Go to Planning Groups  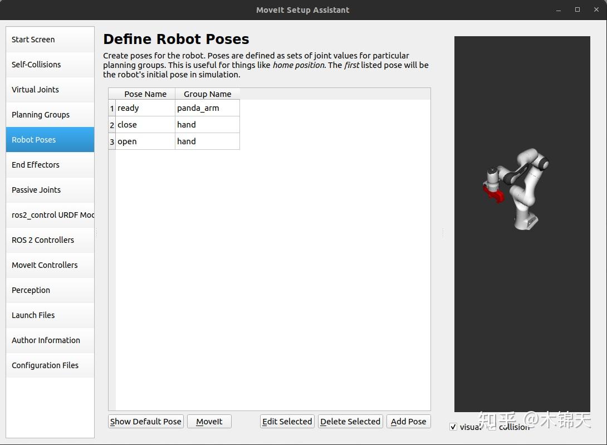pyautogui.click(x=40, y=114)
